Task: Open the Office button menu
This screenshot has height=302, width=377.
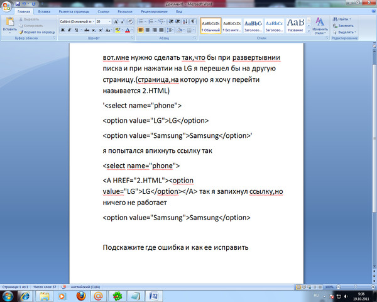Action: point(6,6)
